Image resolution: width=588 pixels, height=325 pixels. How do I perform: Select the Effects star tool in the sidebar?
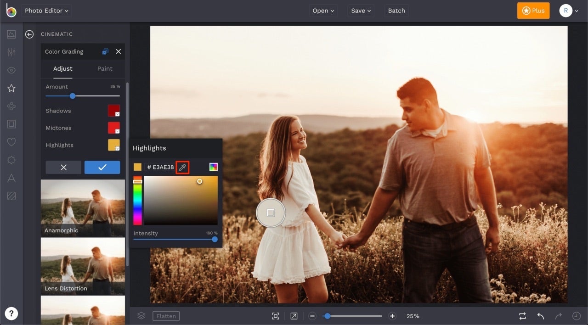click(11, 88)
